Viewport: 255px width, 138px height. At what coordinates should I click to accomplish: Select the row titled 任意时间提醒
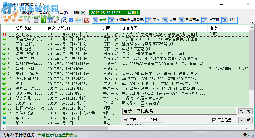(x=125, y=78)
